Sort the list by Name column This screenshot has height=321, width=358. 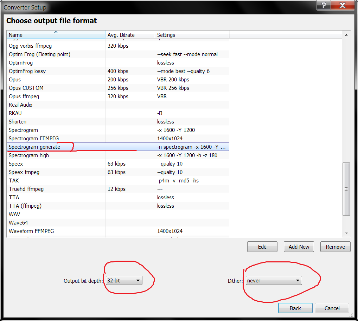(x=56, y=35)
